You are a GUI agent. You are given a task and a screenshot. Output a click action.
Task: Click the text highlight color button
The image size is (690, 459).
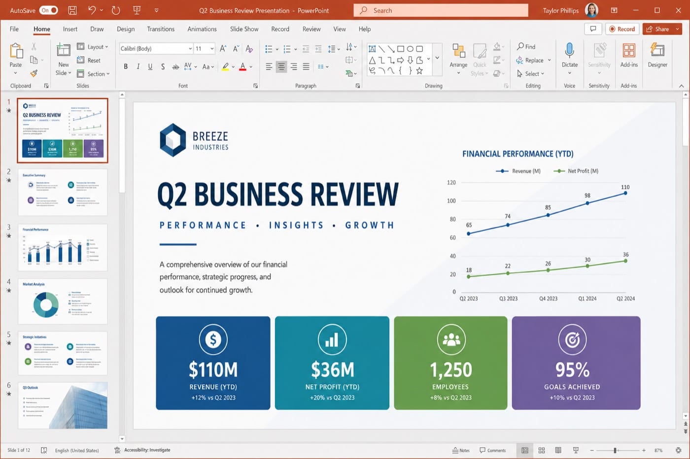click(225, 66)
